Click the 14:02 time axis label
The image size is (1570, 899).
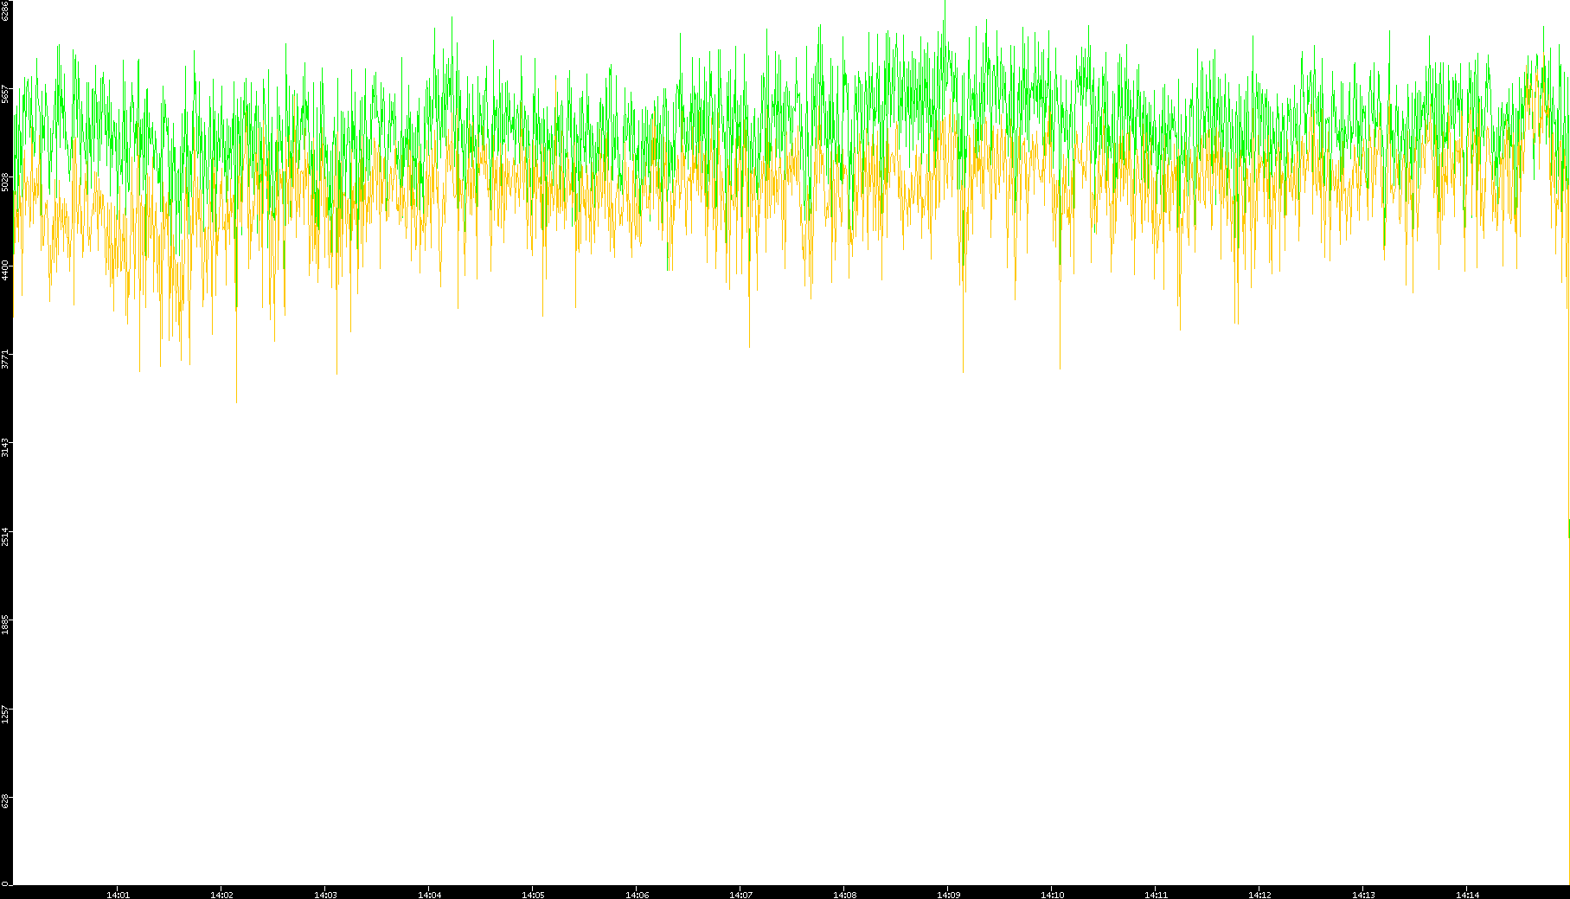pos(221,895)
